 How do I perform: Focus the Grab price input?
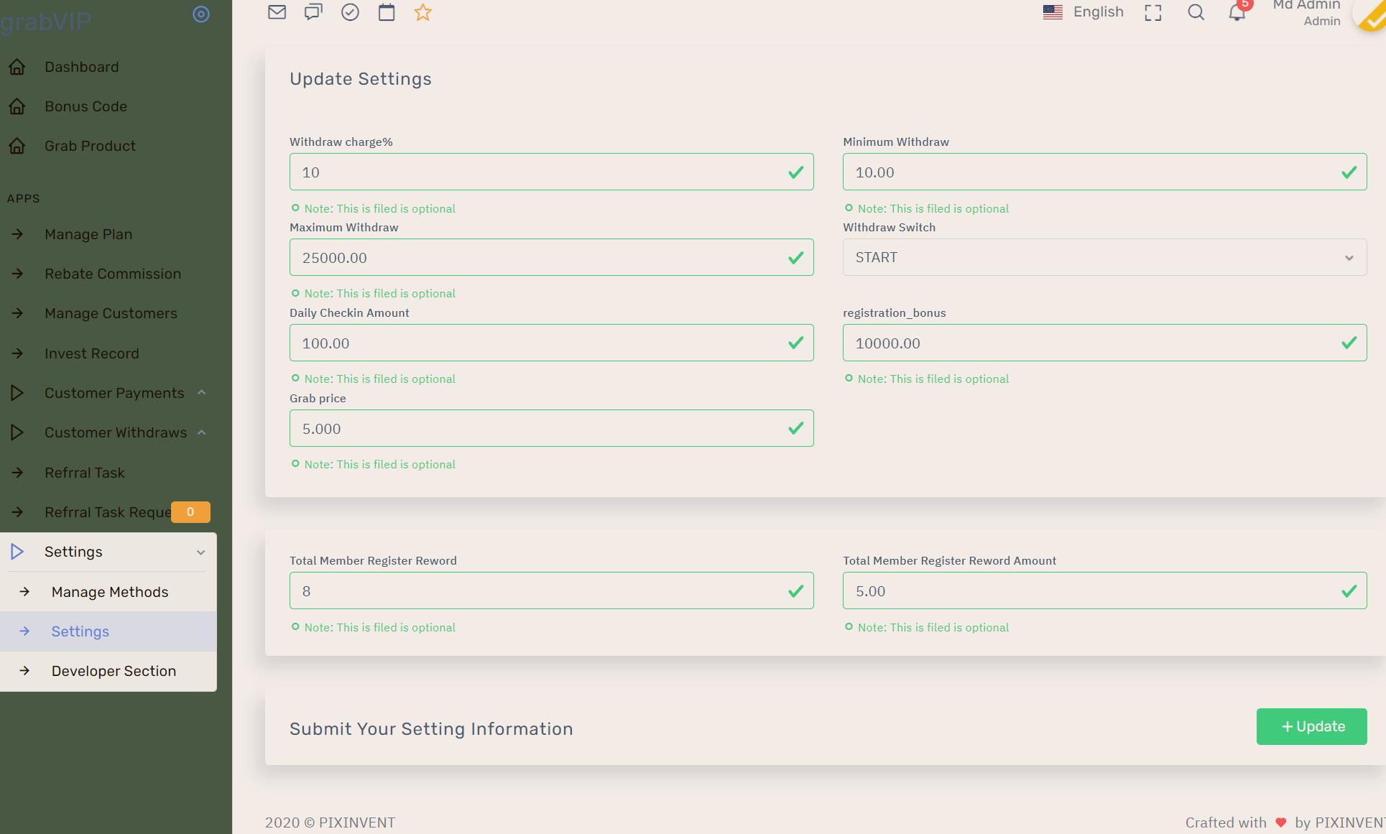pos(551,428)
